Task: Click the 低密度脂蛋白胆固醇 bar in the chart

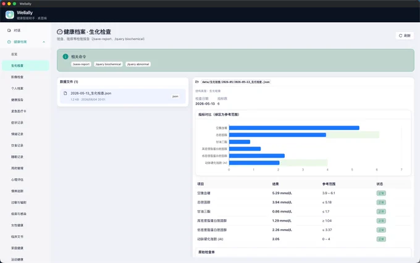Action: [x=257, y=156]
